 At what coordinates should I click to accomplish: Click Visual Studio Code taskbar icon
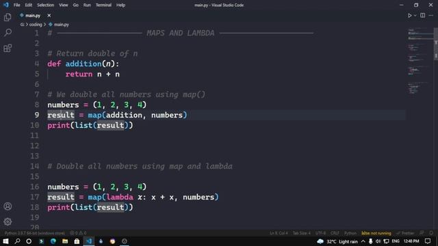coord(89,241)
